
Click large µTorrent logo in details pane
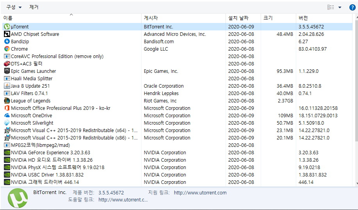click(18, 198)
